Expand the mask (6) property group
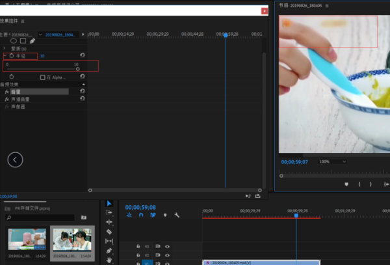The image size is (390, 265). pos(5,48)
